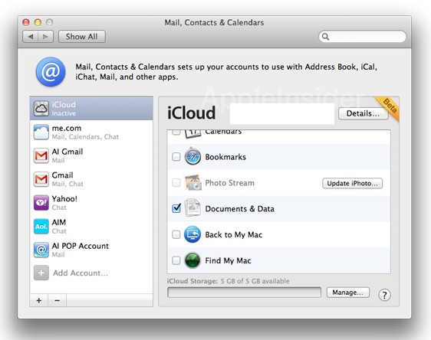Select the me.com account icon
431x340 pixels.
point(41,132)
